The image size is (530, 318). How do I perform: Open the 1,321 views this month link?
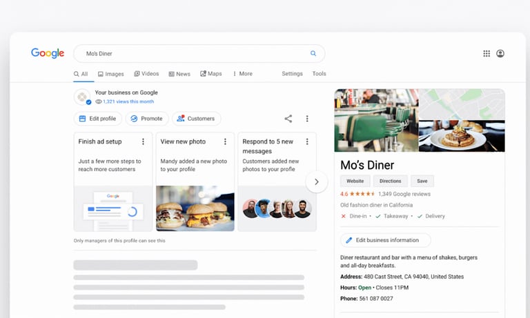pyautogui.click(x=128, y=101)
